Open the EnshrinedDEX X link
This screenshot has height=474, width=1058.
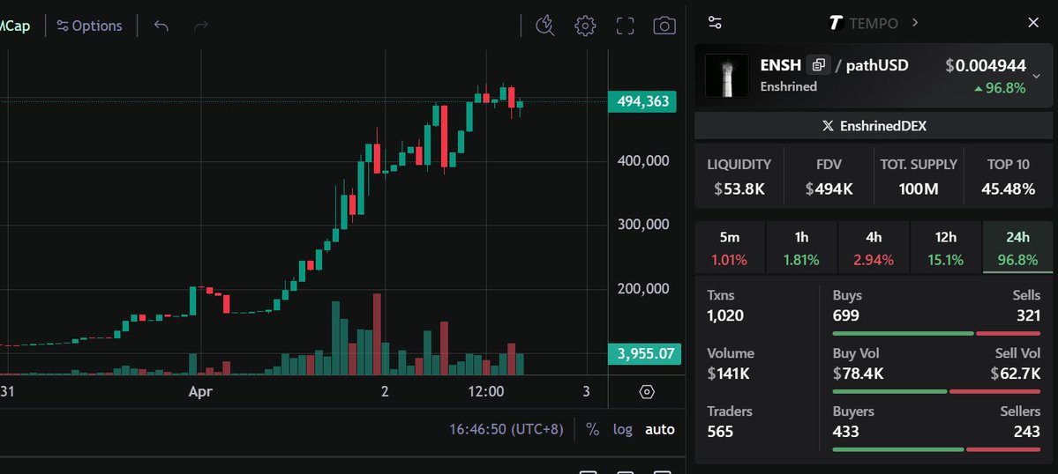(873, 126)
